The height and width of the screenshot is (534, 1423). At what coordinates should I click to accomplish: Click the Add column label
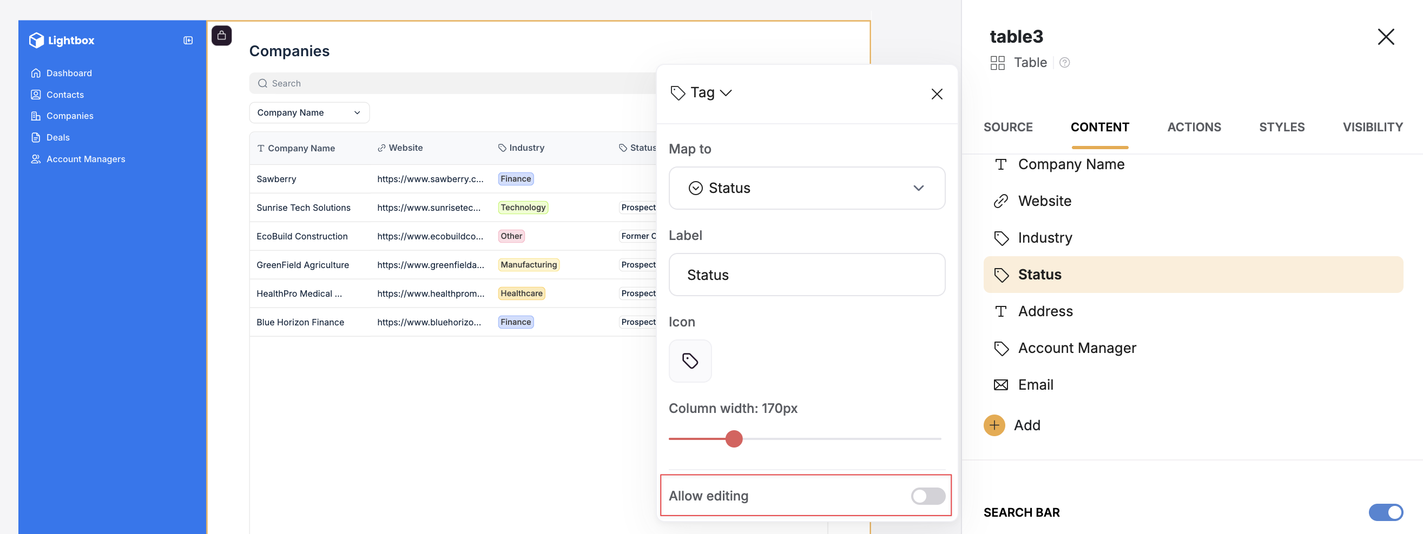[1027, 425]
